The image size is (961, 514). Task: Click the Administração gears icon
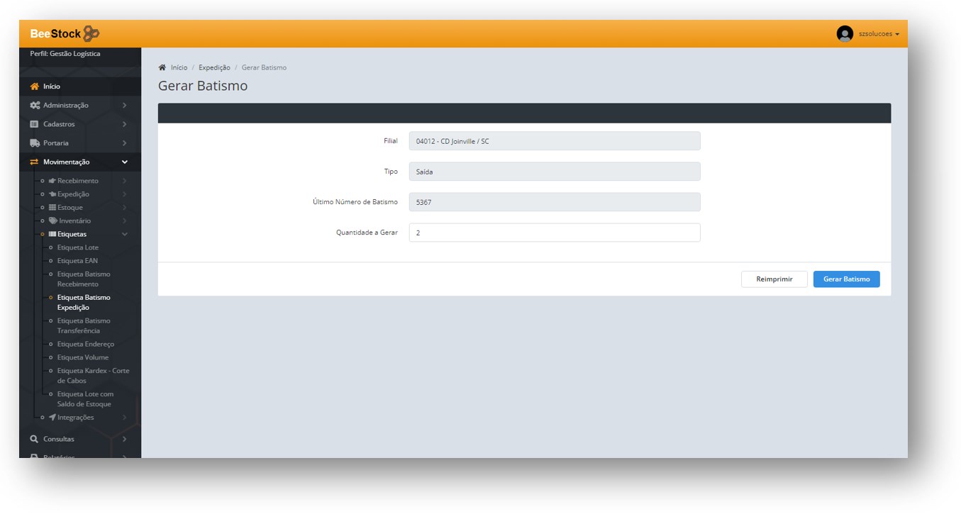[x=35, y=106]
